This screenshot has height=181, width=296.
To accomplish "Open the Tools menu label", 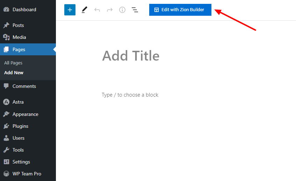I will (18, 150).
